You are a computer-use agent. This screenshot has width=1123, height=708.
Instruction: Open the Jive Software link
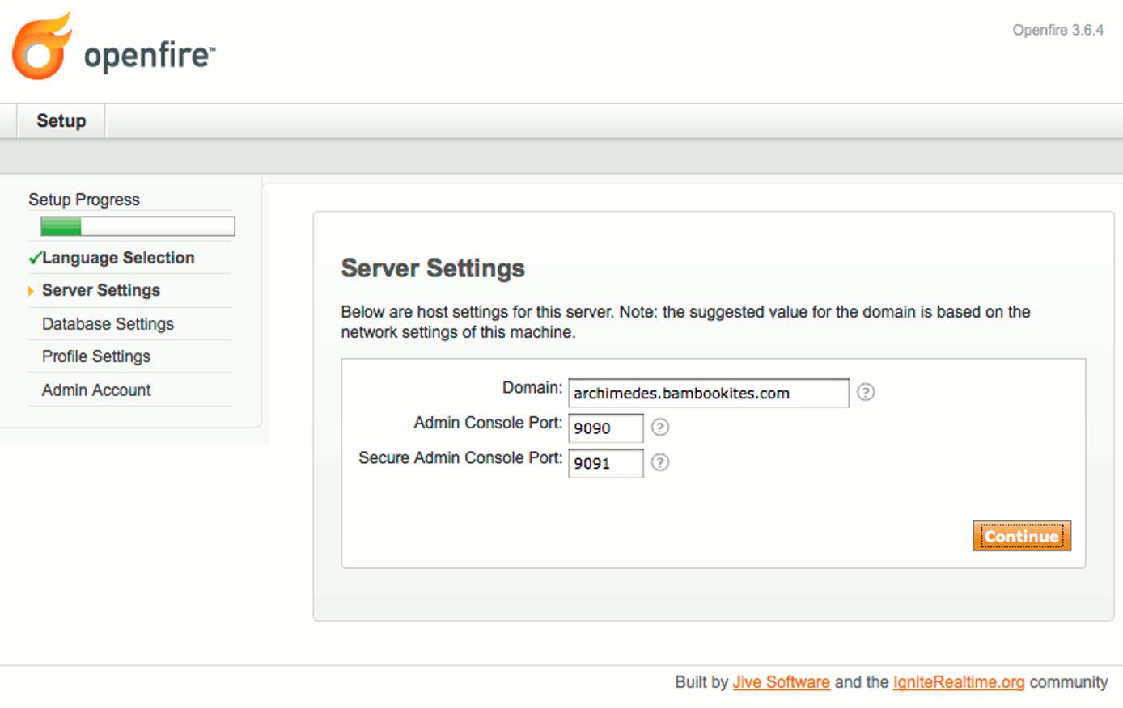click(781, 682)
